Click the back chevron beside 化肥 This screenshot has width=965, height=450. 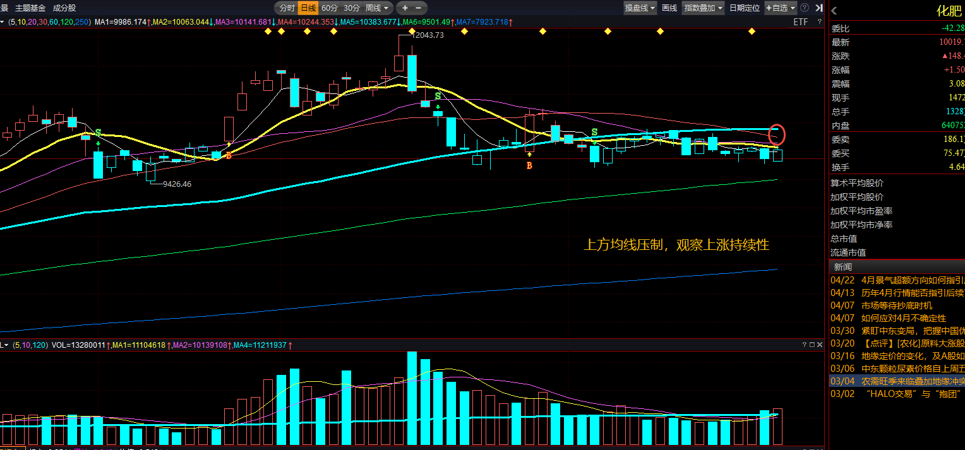click(834, 10)
